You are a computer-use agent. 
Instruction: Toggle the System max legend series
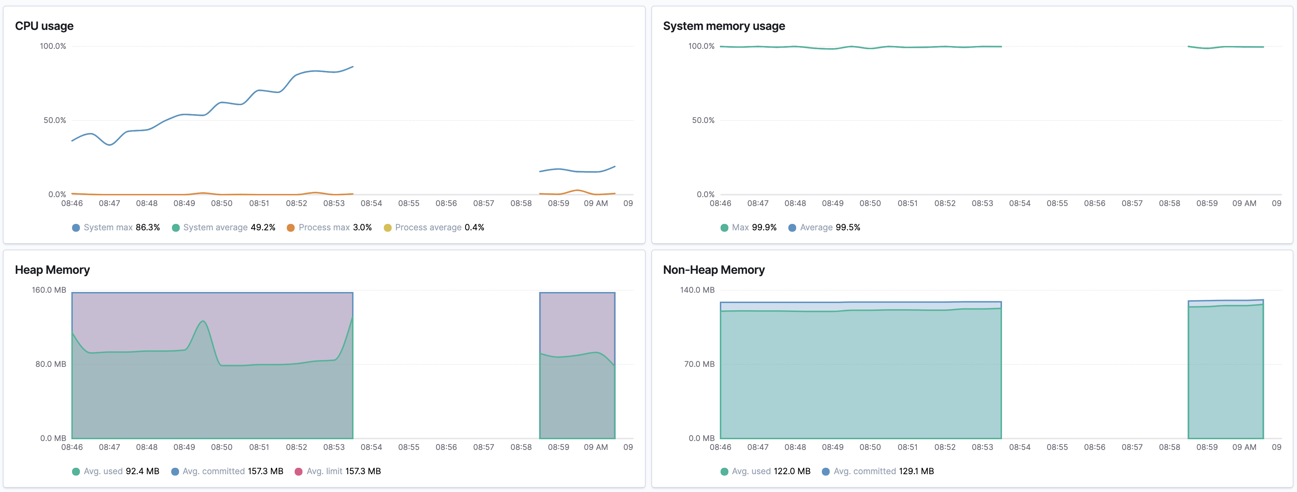click(116, 227)
